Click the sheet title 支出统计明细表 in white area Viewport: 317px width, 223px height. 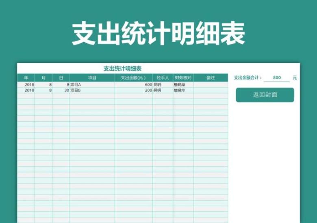(x=122, y=69)
